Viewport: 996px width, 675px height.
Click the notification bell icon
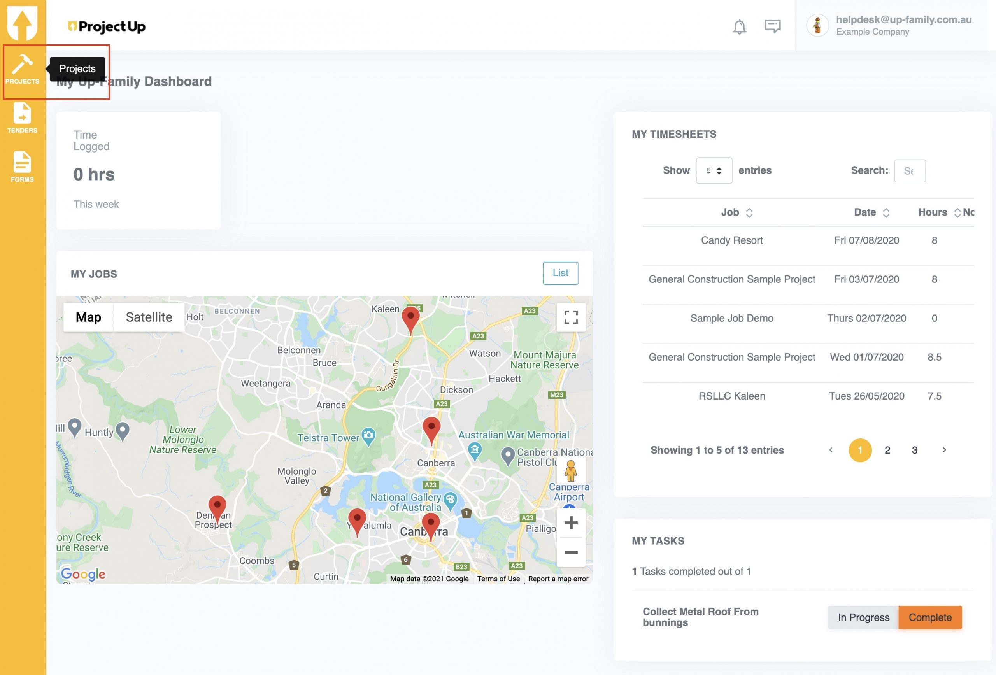tap(739, 26)
